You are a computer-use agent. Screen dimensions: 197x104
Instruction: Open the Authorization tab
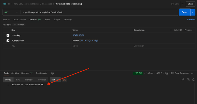[20, 19]
